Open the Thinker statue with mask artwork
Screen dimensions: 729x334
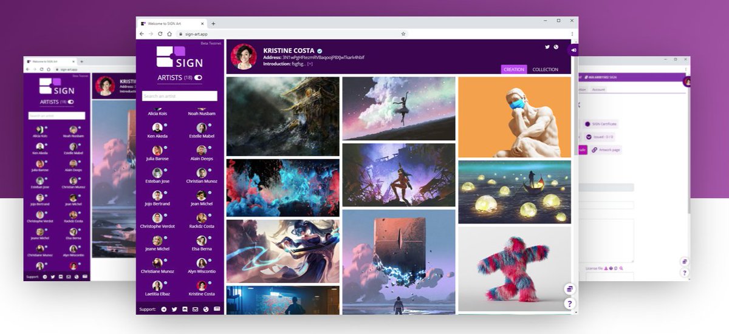515,117
